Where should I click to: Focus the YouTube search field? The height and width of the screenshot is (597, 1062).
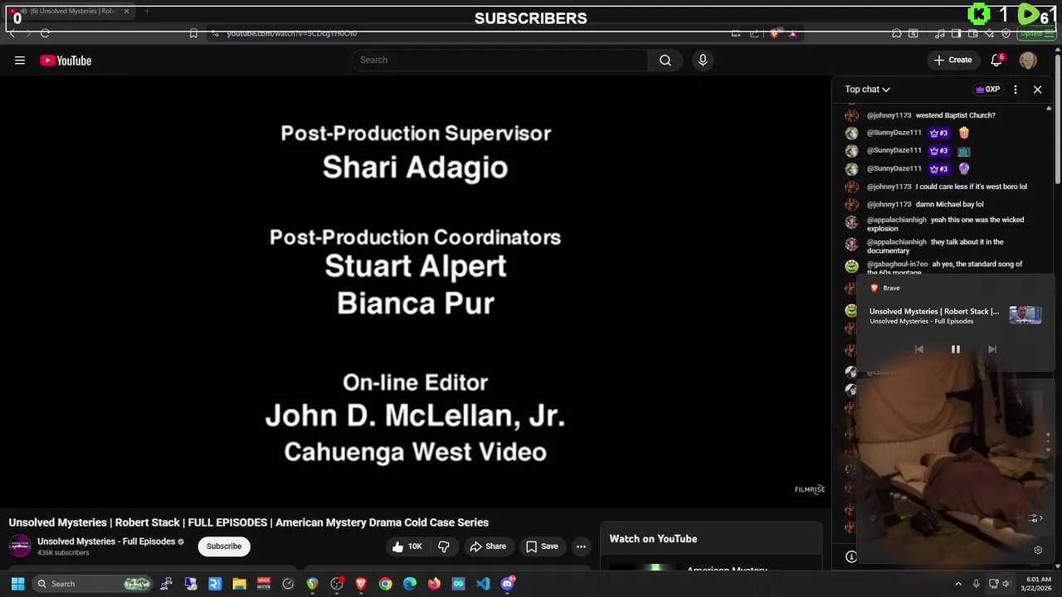pos(500,60)
